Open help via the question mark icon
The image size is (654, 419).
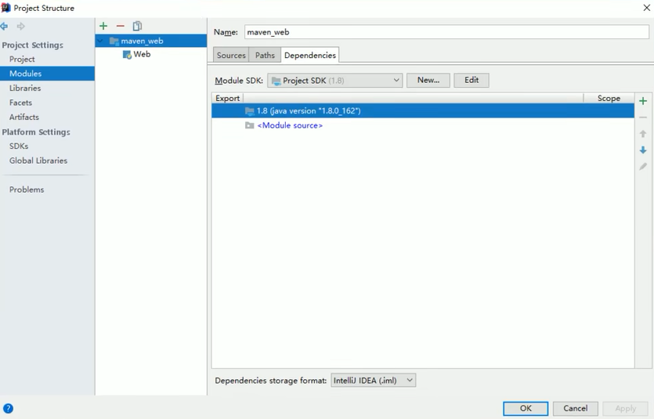(x=8, y=409)
